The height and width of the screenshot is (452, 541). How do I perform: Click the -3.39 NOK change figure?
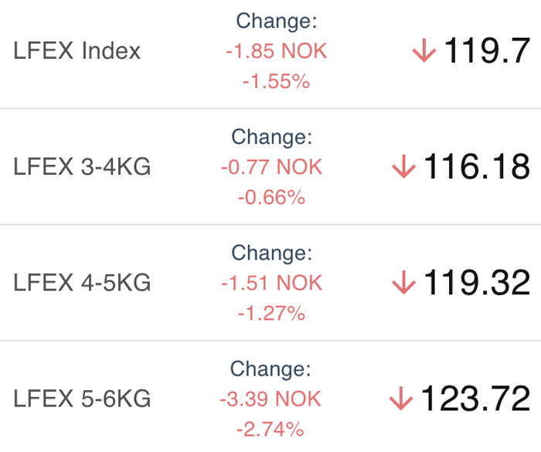coord(270,399)
